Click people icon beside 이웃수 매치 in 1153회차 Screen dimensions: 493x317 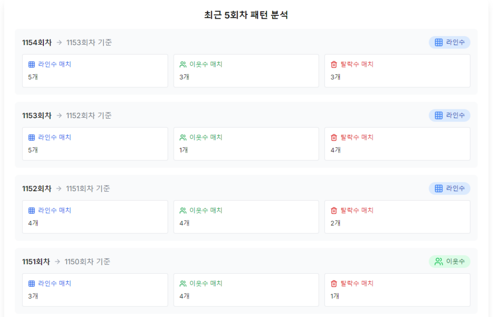pyautogui.click(x=183, y=137)
